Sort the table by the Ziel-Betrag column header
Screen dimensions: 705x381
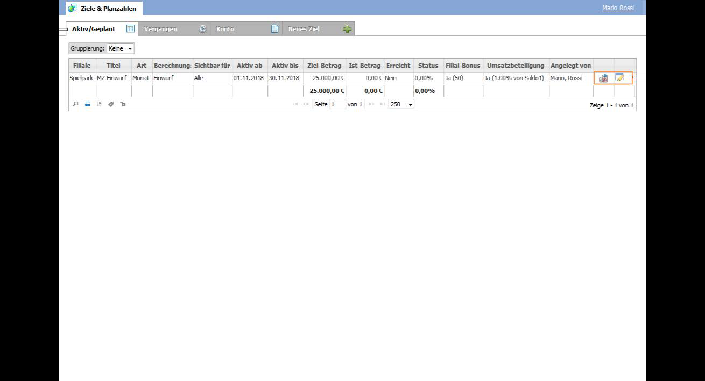click(x=324, y=66)
